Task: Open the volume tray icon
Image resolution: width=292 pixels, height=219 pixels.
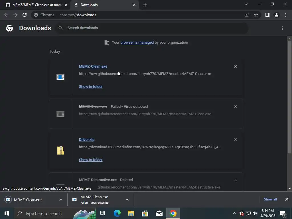Action: tap(255, 213)
